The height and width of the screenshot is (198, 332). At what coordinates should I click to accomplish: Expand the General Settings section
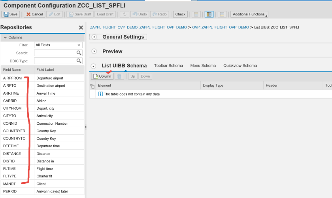(x=94, y=37)
